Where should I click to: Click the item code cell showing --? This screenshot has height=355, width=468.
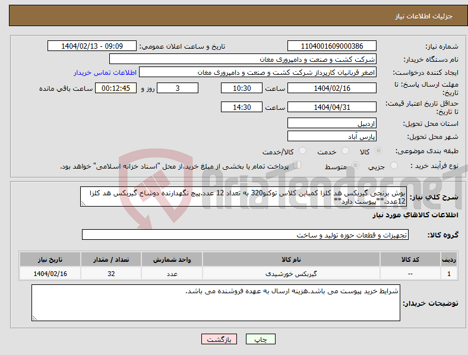coord(410,273)
